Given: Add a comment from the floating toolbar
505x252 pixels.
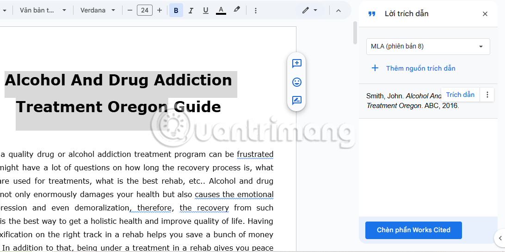Looking at the screenshot, I should point(297,64).
